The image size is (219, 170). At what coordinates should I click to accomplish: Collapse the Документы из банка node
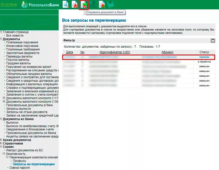(1, 119)
